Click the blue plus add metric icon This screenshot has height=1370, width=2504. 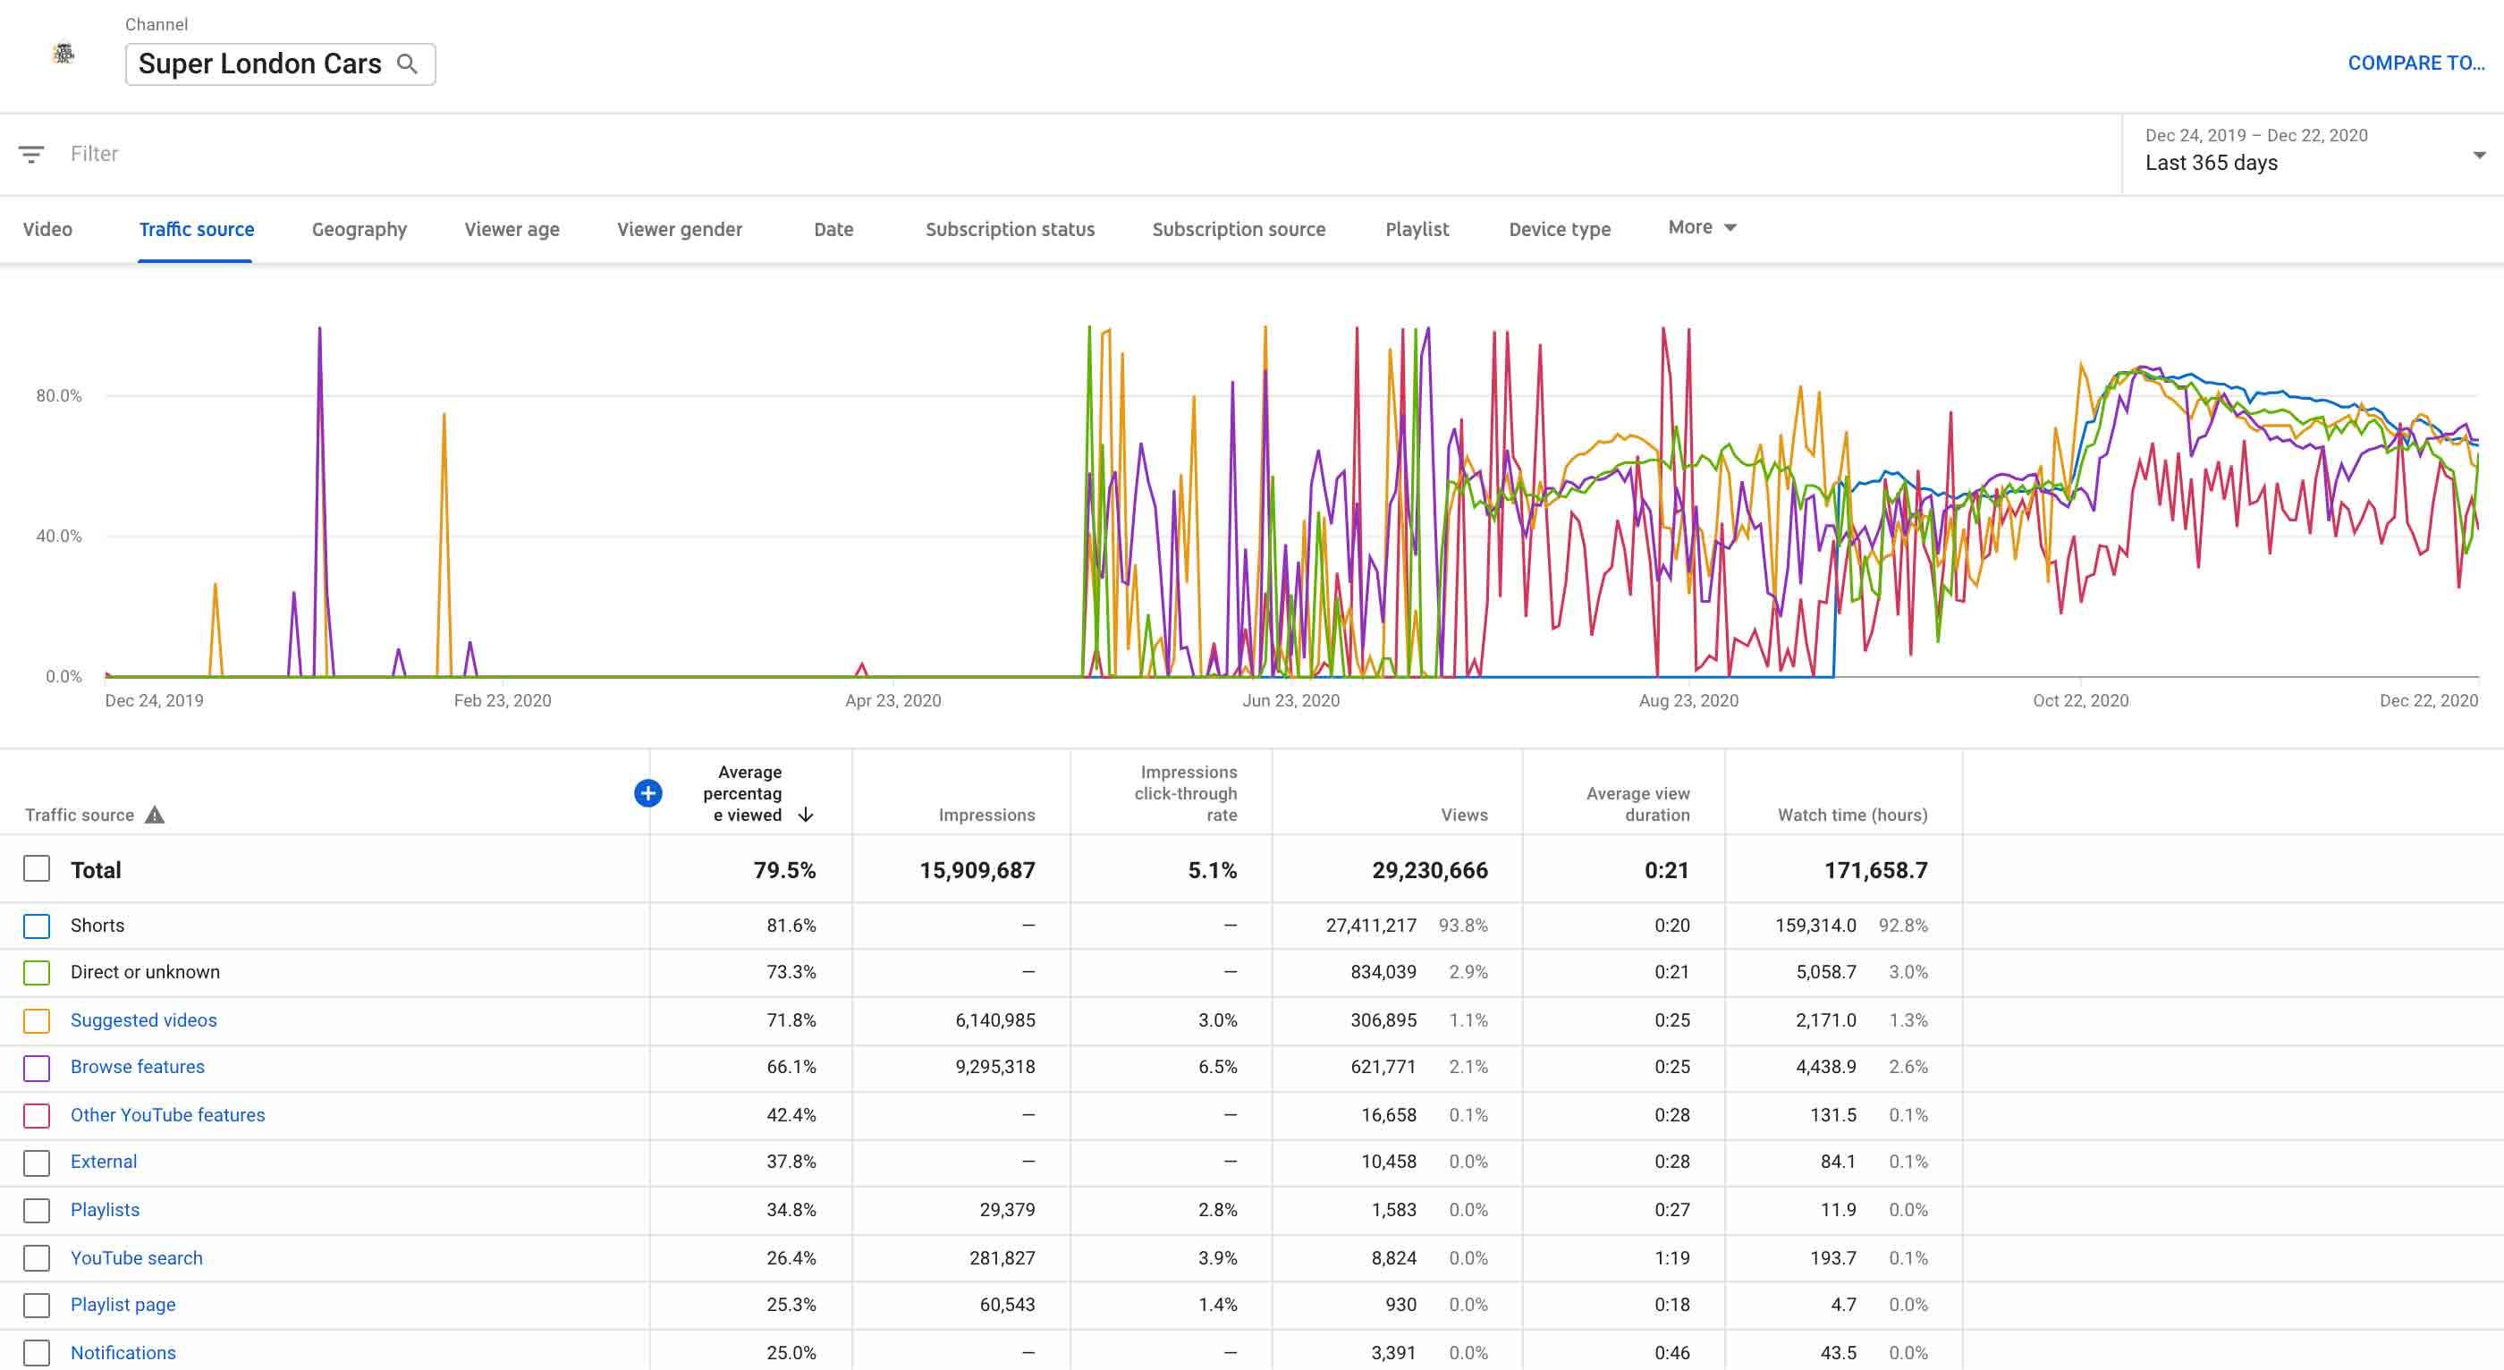click(x=648, y=793)
